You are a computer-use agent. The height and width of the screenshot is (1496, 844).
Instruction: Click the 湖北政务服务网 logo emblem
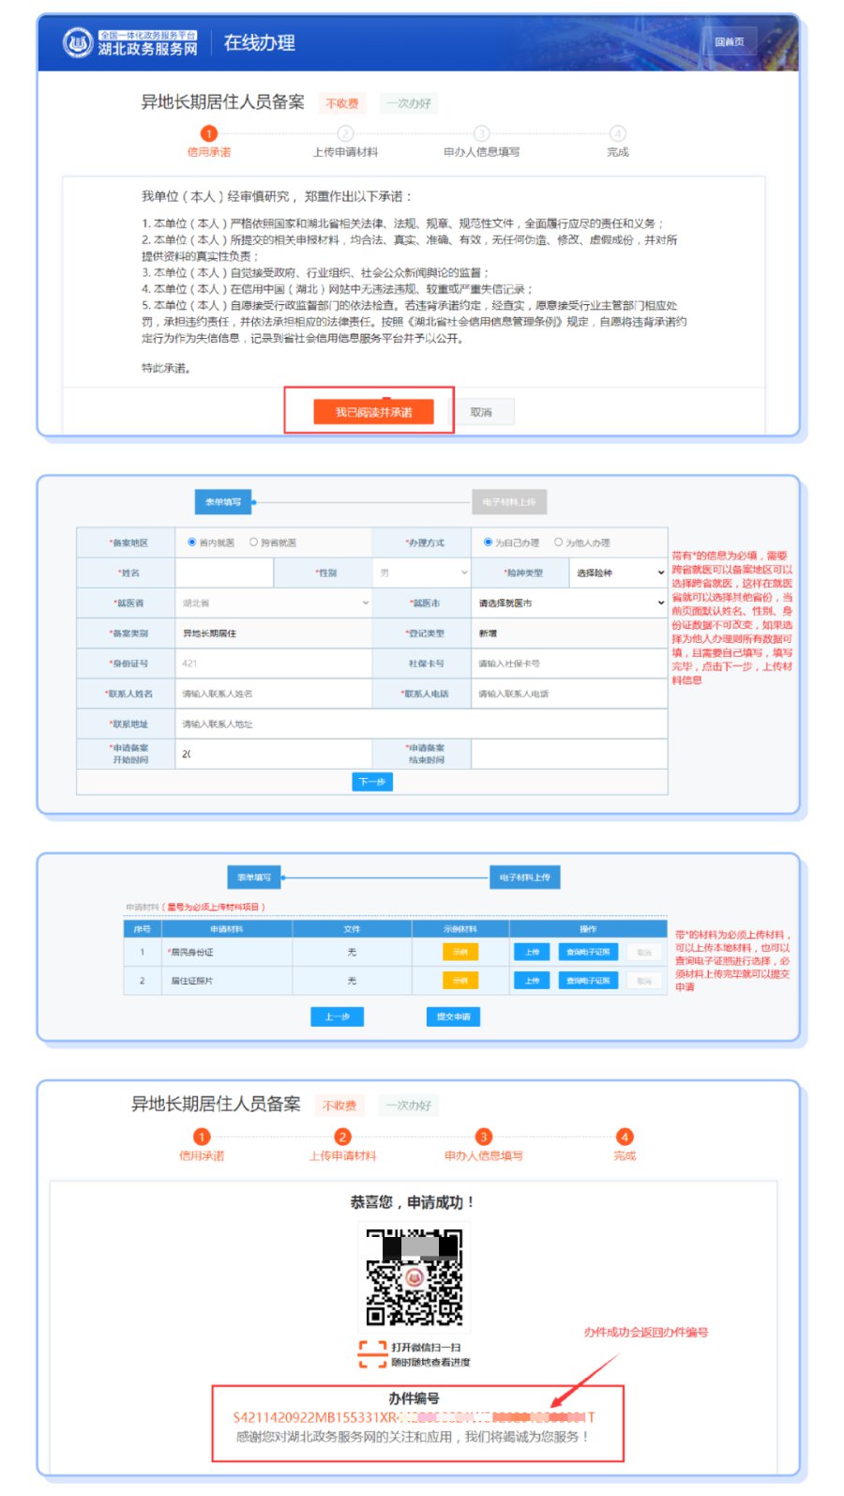(77, 42)
